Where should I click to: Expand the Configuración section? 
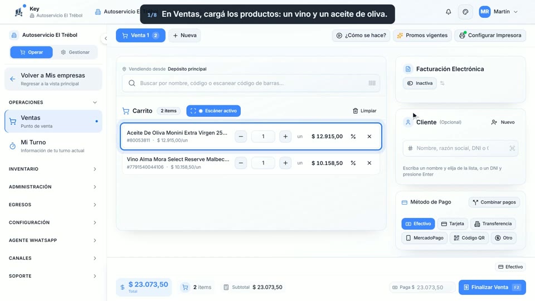pyautogui.click(x=53, y=222)
